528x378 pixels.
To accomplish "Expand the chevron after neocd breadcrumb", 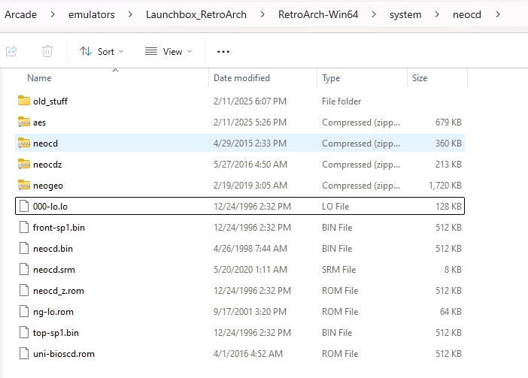I will point(498,14).
